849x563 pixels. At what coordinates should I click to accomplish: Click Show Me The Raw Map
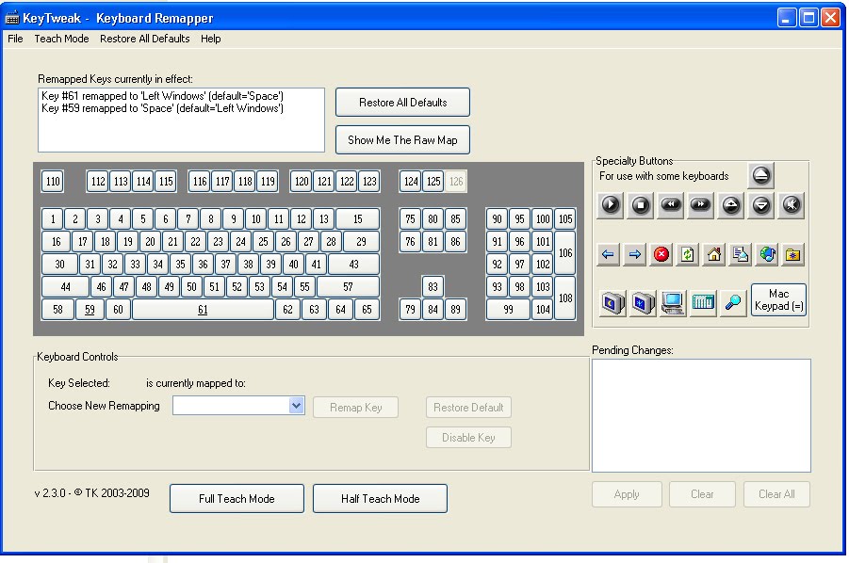coord(403,140)
